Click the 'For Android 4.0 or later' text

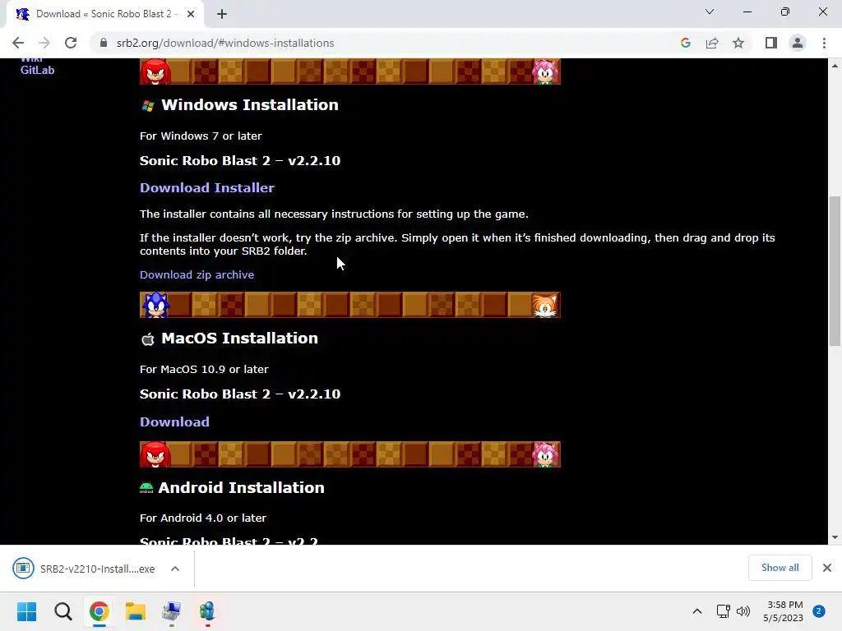coord(203,518)
